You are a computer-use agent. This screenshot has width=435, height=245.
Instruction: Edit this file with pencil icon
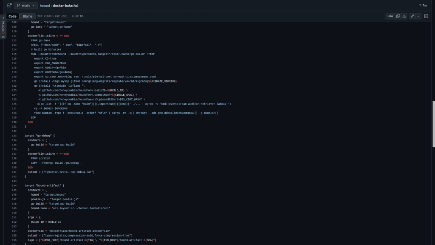[x=412, y=16]
